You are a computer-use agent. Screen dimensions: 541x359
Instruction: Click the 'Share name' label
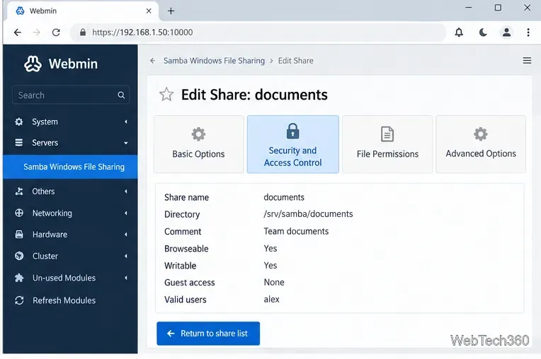pos(187,197)
